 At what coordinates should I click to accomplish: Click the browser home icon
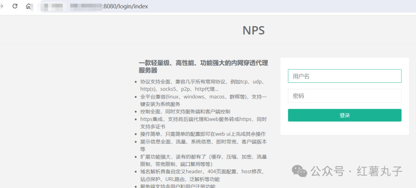[28, 6]
